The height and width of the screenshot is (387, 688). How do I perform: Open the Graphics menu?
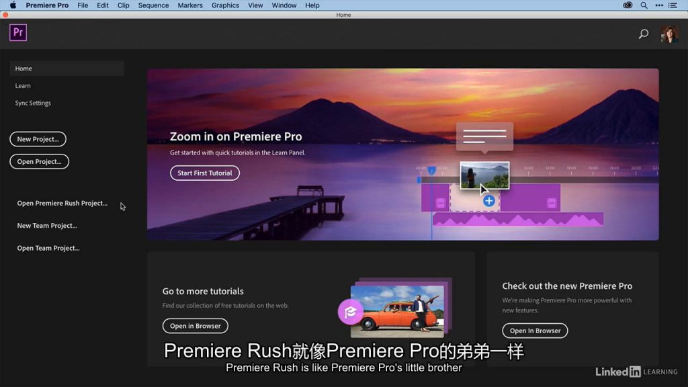coord(225,5)
